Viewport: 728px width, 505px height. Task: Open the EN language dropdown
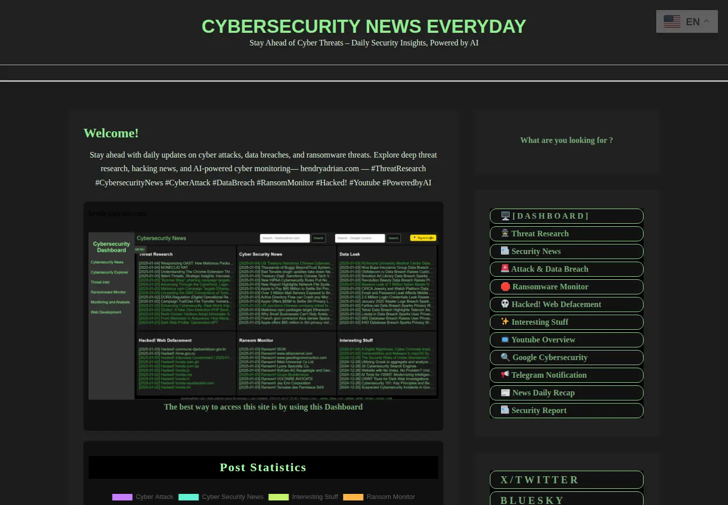click(687, 22)
